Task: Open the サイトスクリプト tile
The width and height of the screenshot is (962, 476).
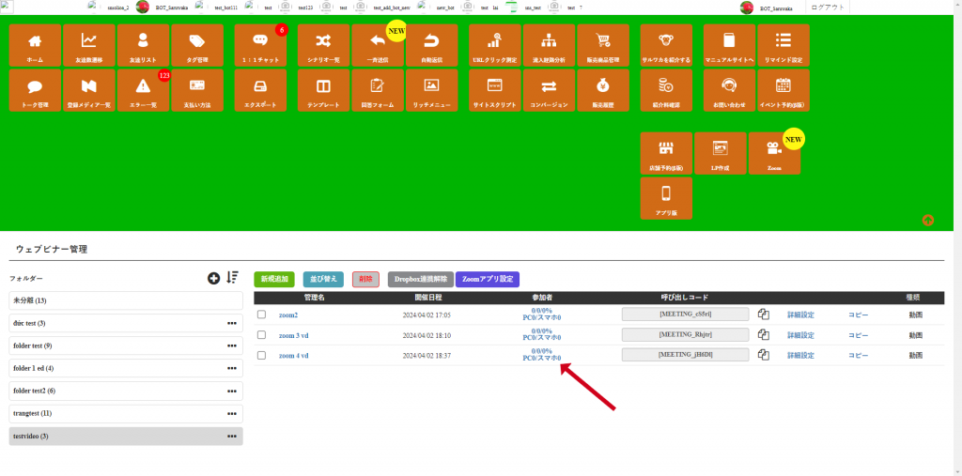Action: (494, 90)
